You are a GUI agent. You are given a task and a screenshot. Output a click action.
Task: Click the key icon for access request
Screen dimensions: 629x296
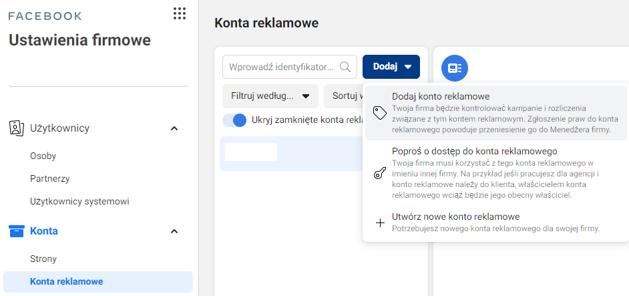[x=380, y=173]
